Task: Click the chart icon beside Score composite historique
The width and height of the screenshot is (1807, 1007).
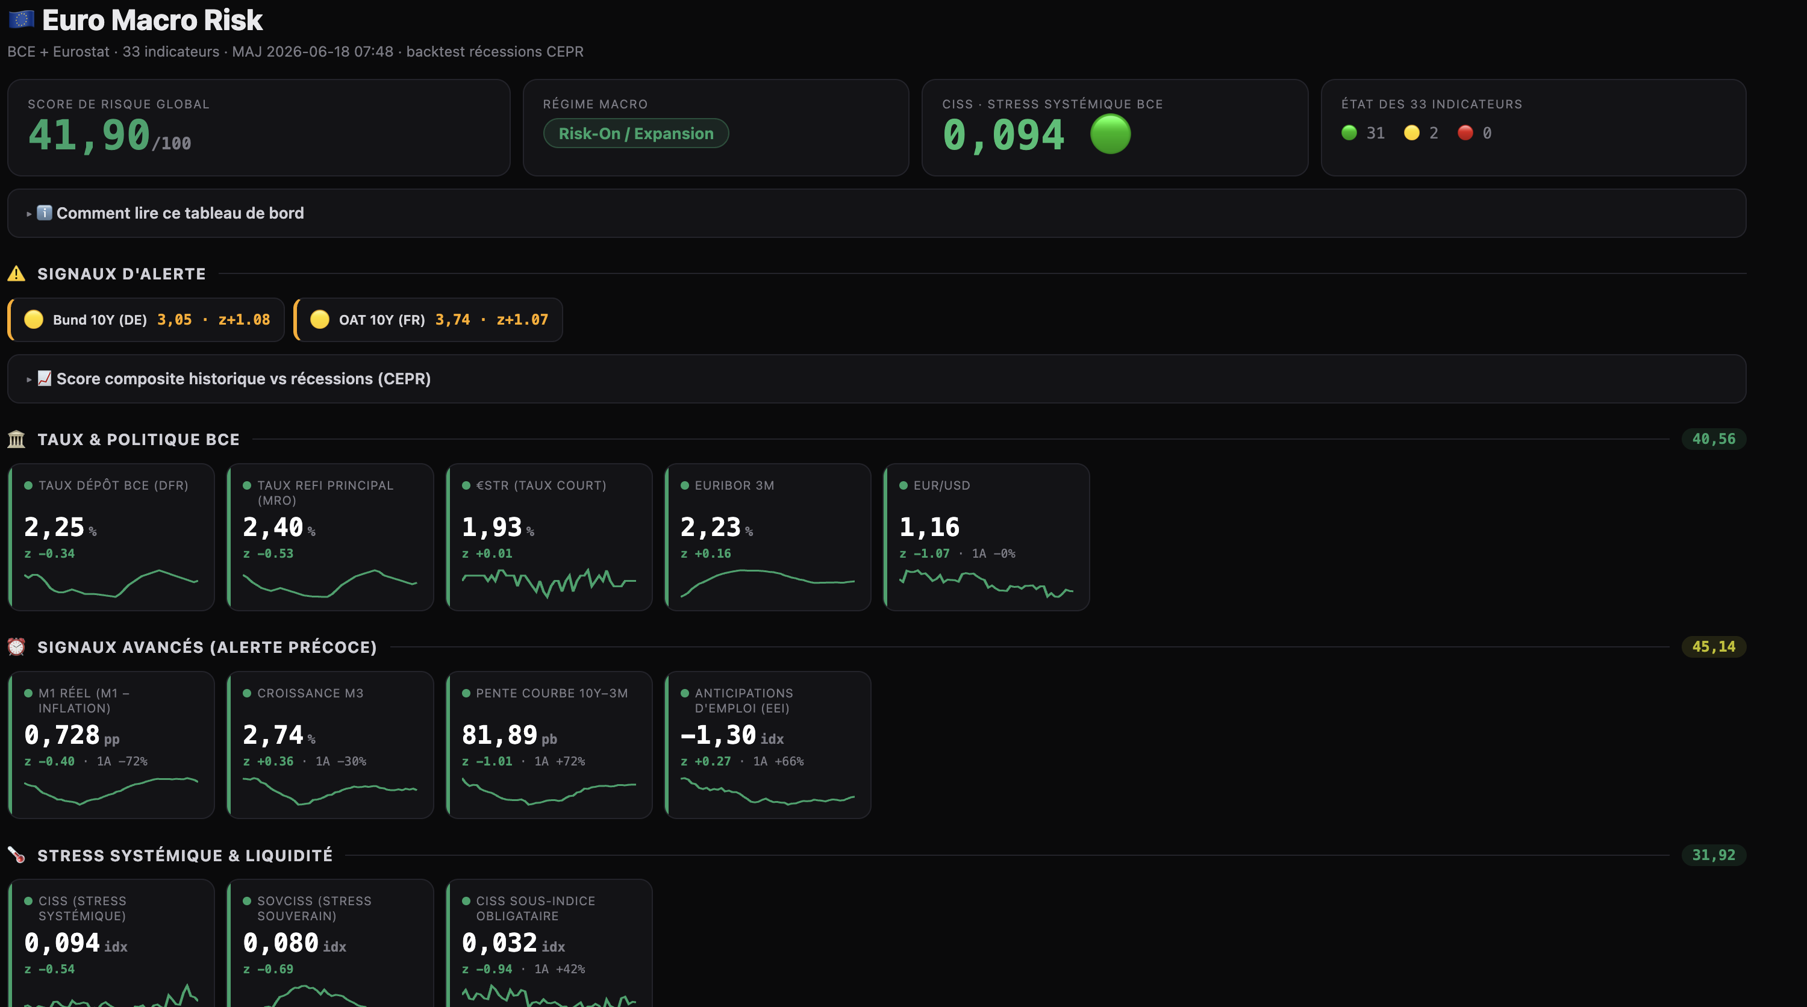Action: click(44, 378)
